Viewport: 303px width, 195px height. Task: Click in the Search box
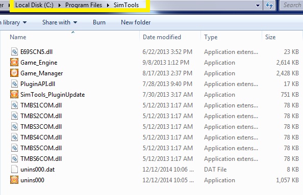(291, 5)
